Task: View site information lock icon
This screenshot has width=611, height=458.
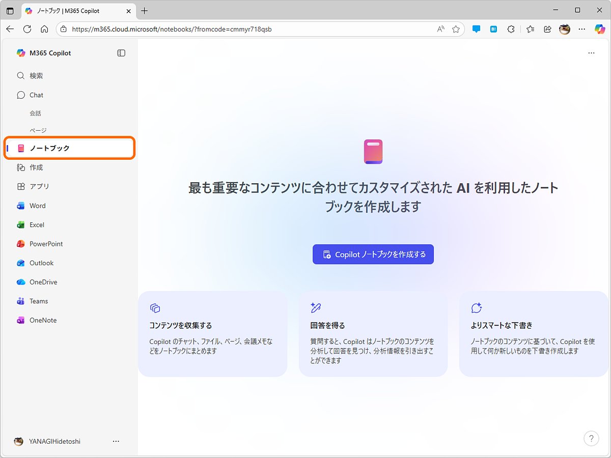Action: (x=64, y=29)
